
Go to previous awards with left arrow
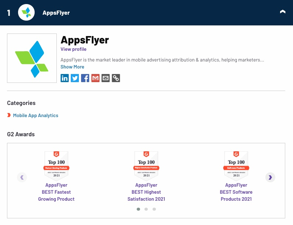click(x=22, y=177)
